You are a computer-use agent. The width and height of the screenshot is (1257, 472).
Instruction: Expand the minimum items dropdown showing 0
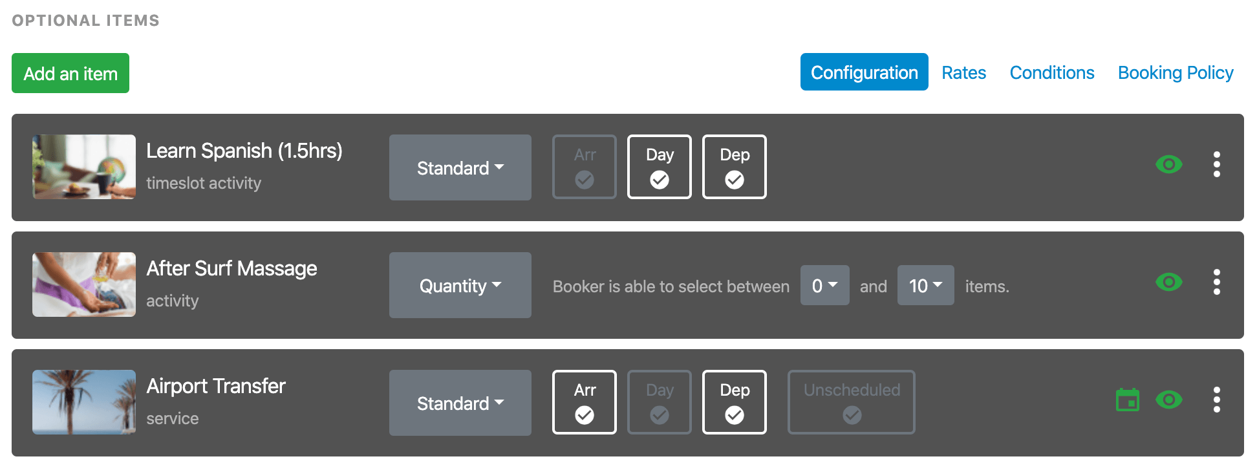pyautogui.click(x=825, y=285)
